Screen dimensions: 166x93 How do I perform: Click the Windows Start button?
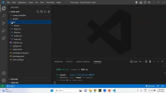click(52, 90)
